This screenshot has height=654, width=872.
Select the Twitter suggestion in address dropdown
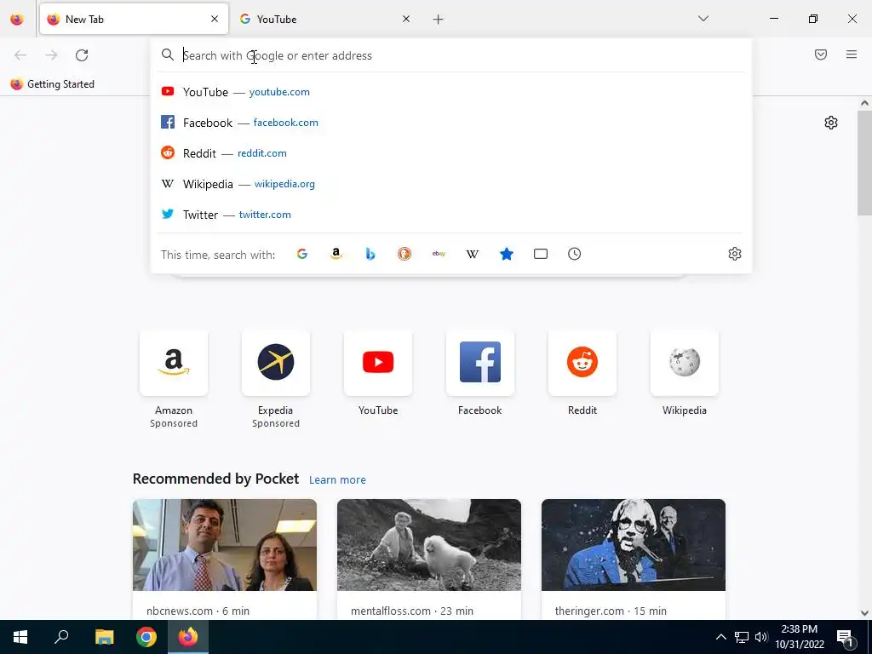[451, 214]
